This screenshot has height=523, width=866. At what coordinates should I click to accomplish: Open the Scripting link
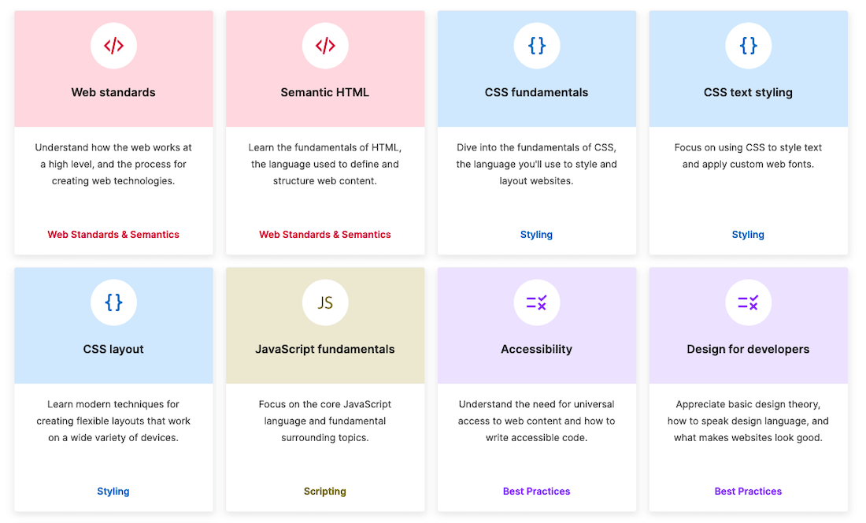tap(325, 491)
